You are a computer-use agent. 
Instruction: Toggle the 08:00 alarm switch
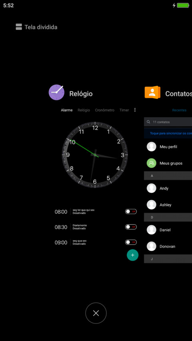point(131,211)
